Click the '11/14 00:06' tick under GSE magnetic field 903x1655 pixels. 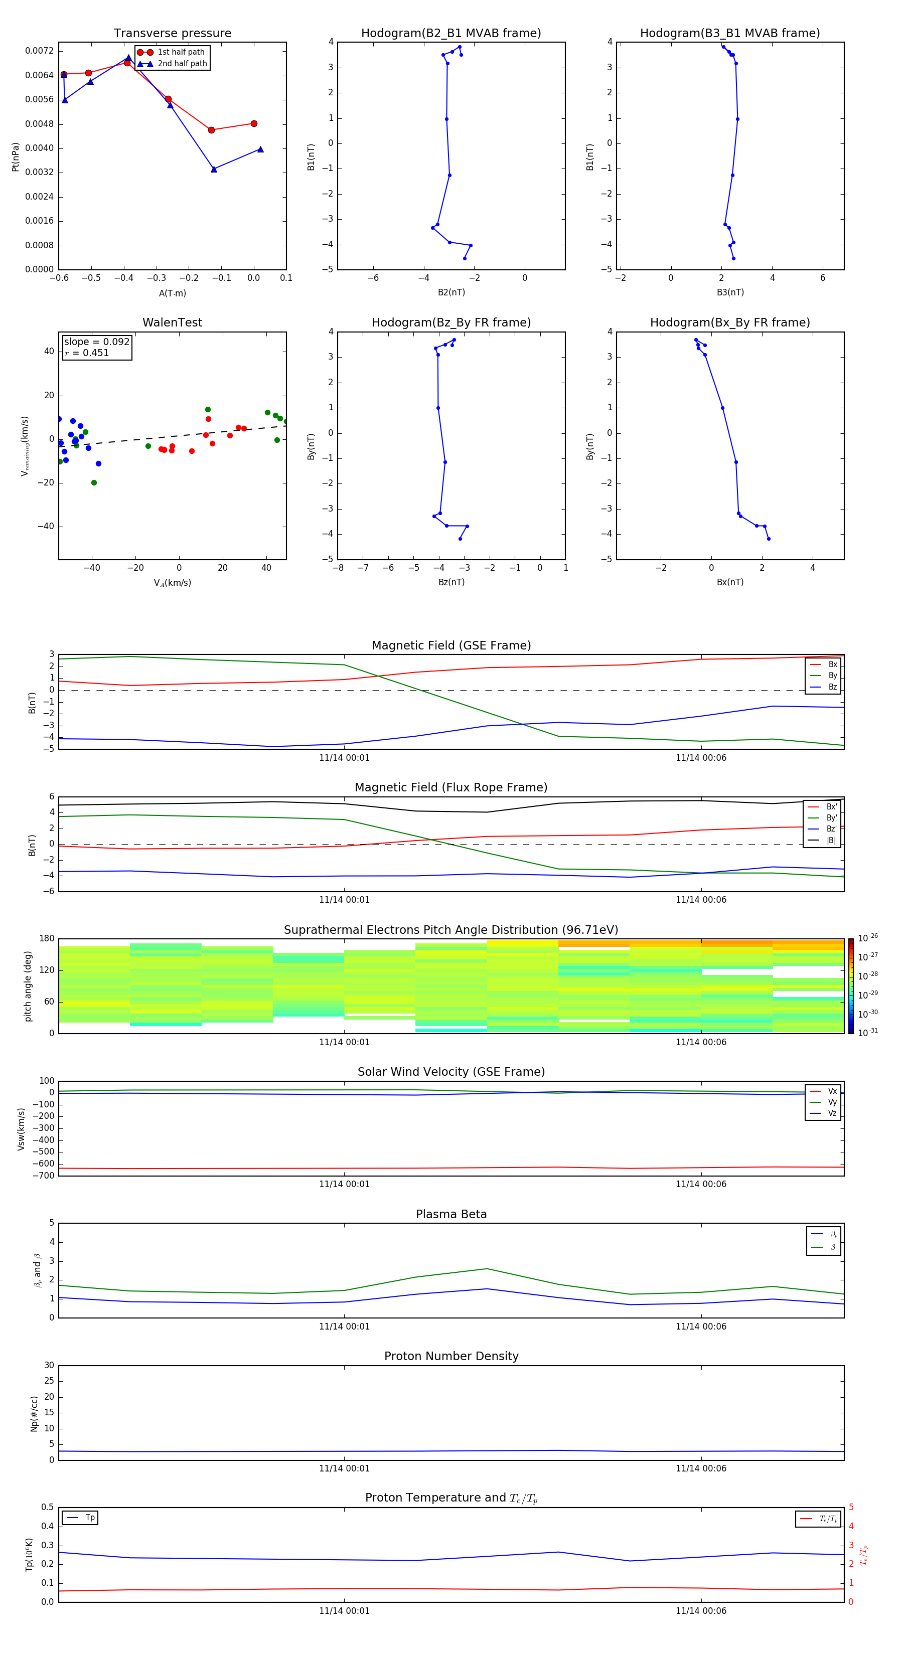tap(701, 758)
